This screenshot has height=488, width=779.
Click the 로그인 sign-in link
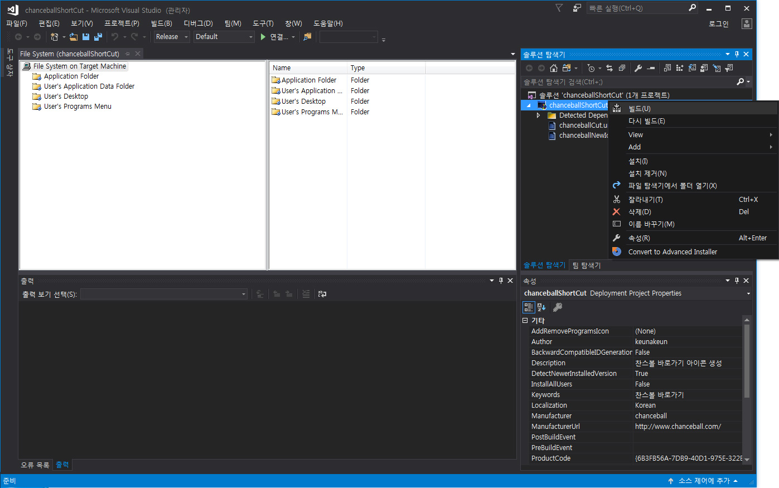click(x=719, y=23)
